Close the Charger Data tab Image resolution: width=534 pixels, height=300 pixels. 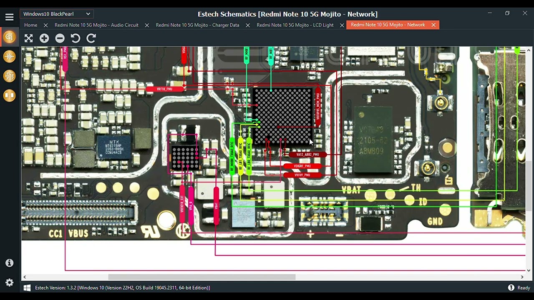pos(248,25)
